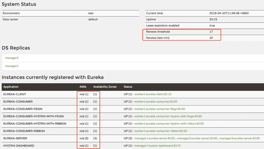This screenshot has width=264, height=149.
Task: Open worker1:eureka-consumer-hystrix-with-ribbon:8150 link
Action: (x=169, y=124)
